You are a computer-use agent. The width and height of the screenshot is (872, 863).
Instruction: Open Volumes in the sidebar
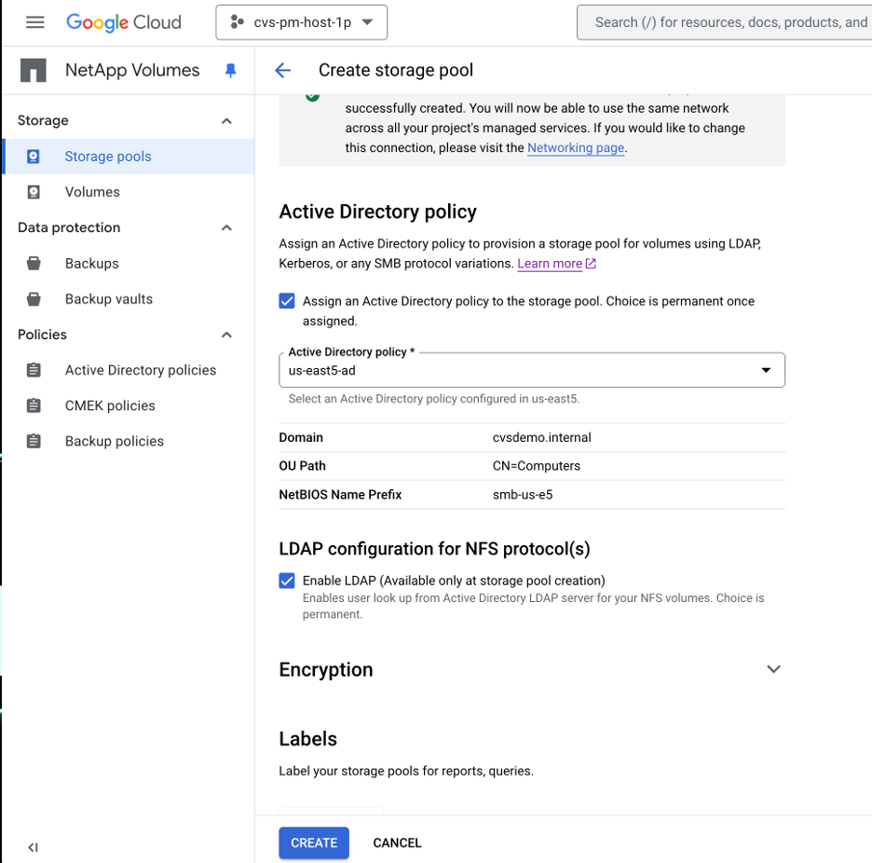[92, 192]
